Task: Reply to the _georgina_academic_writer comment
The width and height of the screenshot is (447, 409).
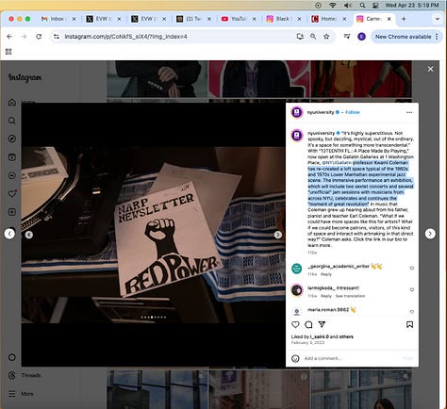Action: pos(326,274)
